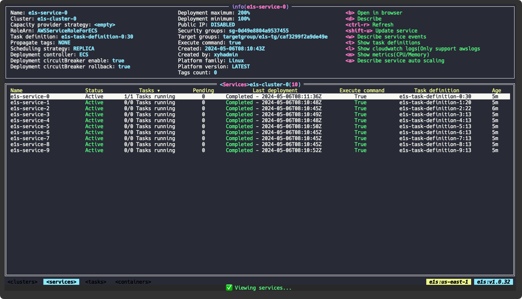Click the 6m age of e1s-service-2
522x299 pixels.
coord(495,108)
